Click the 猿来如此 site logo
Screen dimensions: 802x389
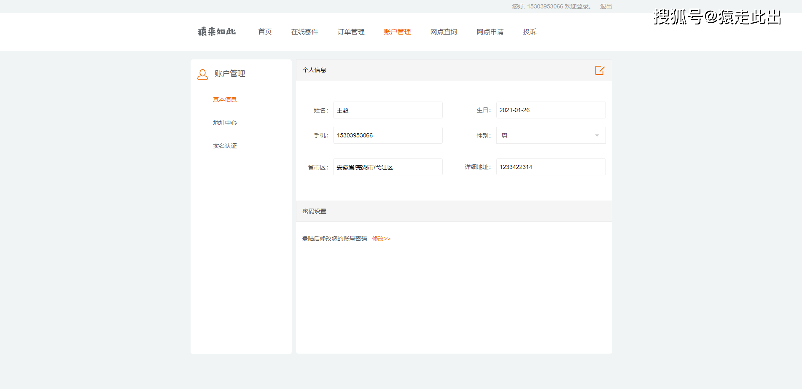[x=217, y=32]
